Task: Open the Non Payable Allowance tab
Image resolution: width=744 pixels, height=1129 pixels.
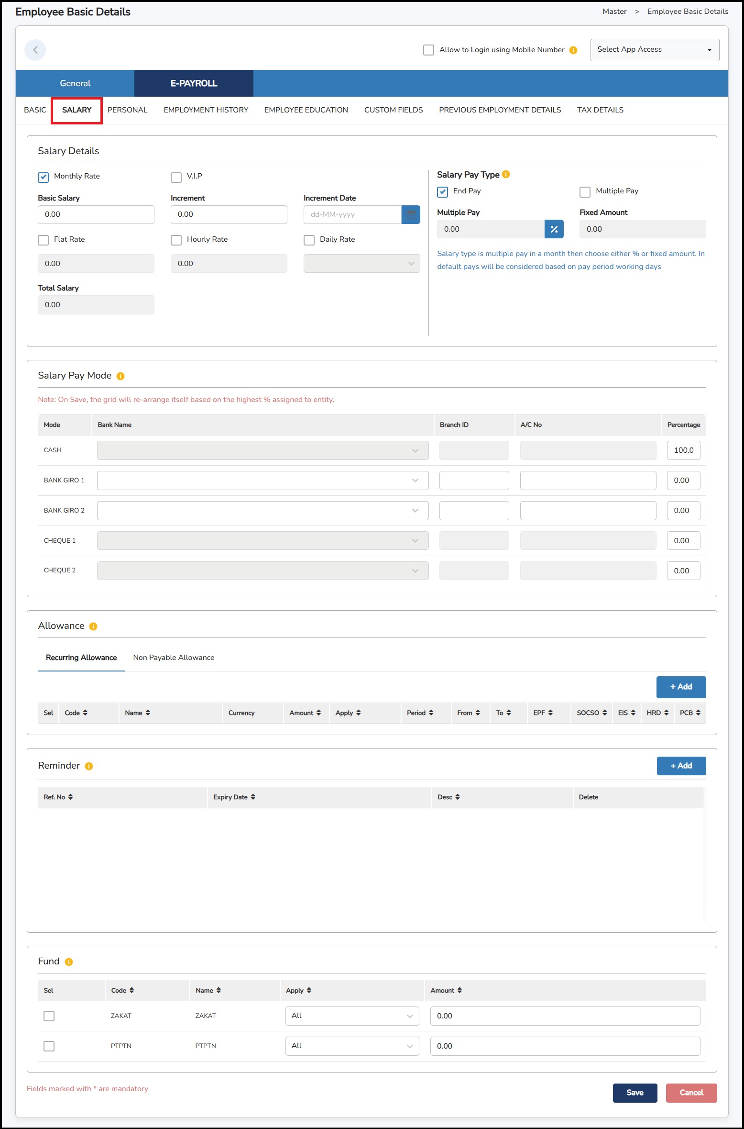Action: tap(174, 658)
